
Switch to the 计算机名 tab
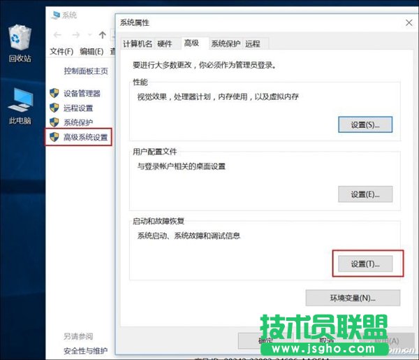[x=138, y=44]
